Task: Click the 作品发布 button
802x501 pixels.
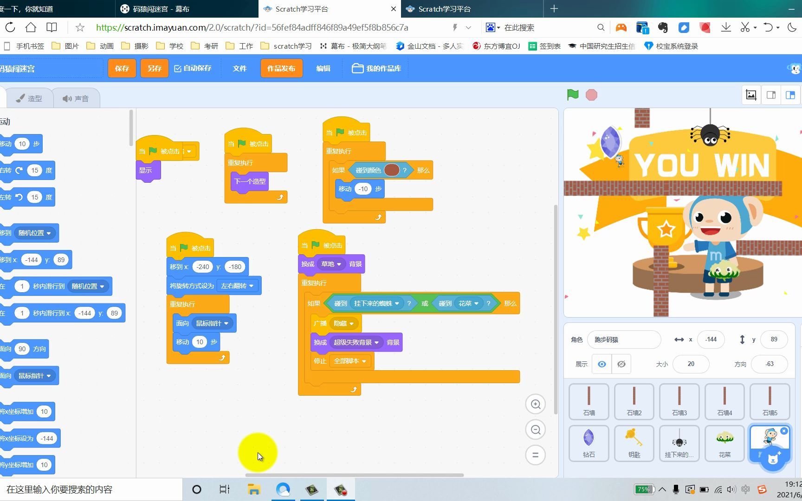Action: [281, 68]
